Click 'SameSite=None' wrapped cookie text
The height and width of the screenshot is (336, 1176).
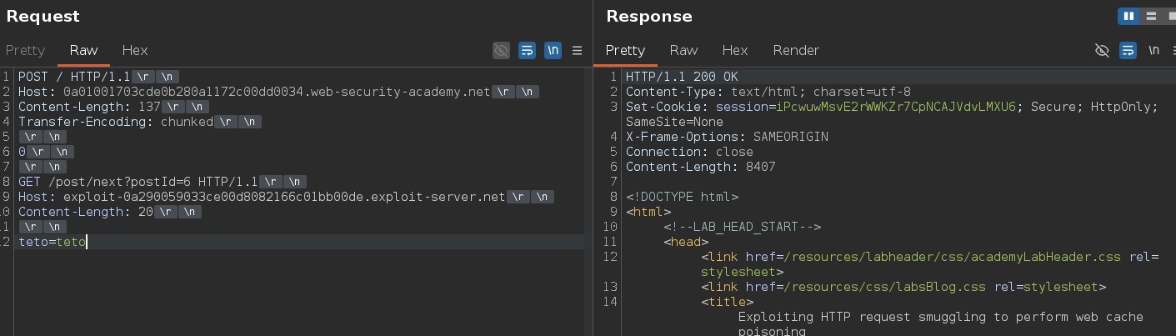(x=673, y=121)
